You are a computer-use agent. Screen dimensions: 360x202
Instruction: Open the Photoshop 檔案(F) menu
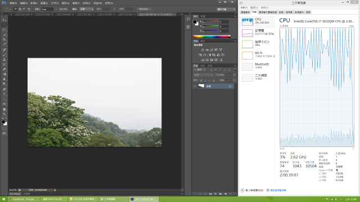13,3
